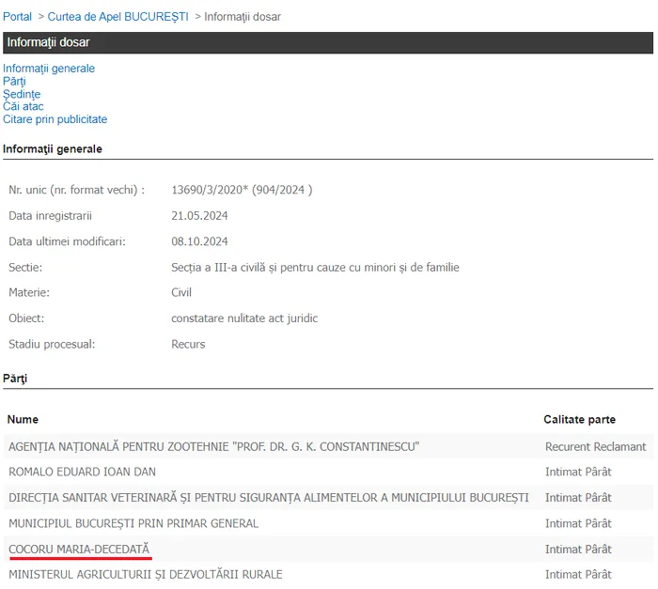
Task: Jump to Informații generale via the blue navigation link
Action: click(x=49, y=69)
